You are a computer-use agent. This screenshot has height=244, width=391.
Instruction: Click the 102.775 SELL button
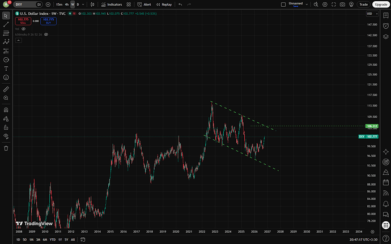[23, 21]
